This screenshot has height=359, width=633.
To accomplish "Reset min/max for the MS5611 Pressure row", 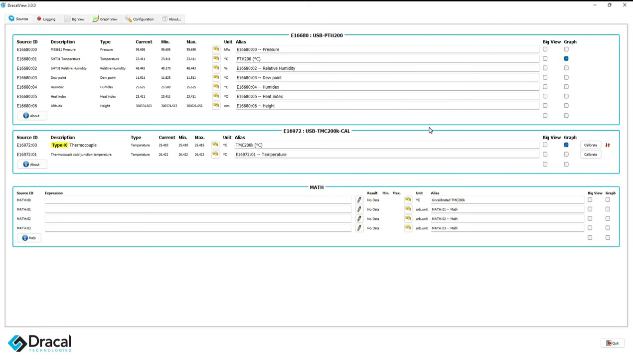I will (216, 49).
